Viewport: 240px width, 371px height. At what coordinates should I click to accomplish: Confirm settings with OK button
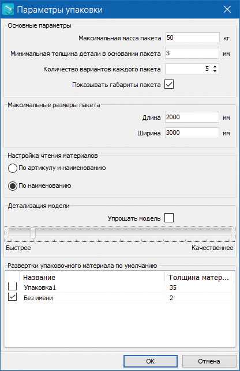click(x=151, y=361)
